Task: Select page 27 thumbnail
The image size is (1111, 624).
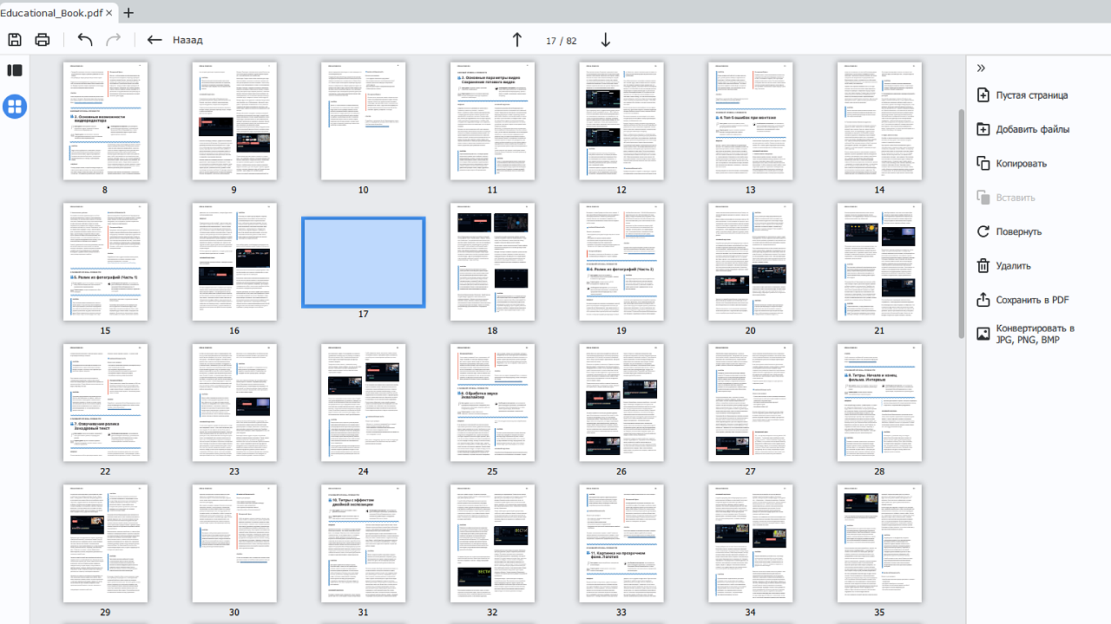Action: point(751,402)
